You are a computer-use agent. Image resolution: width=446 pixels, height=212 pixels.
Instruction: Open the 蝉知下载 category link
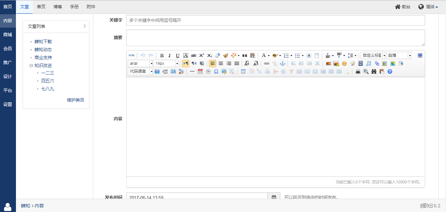point(43,42)
